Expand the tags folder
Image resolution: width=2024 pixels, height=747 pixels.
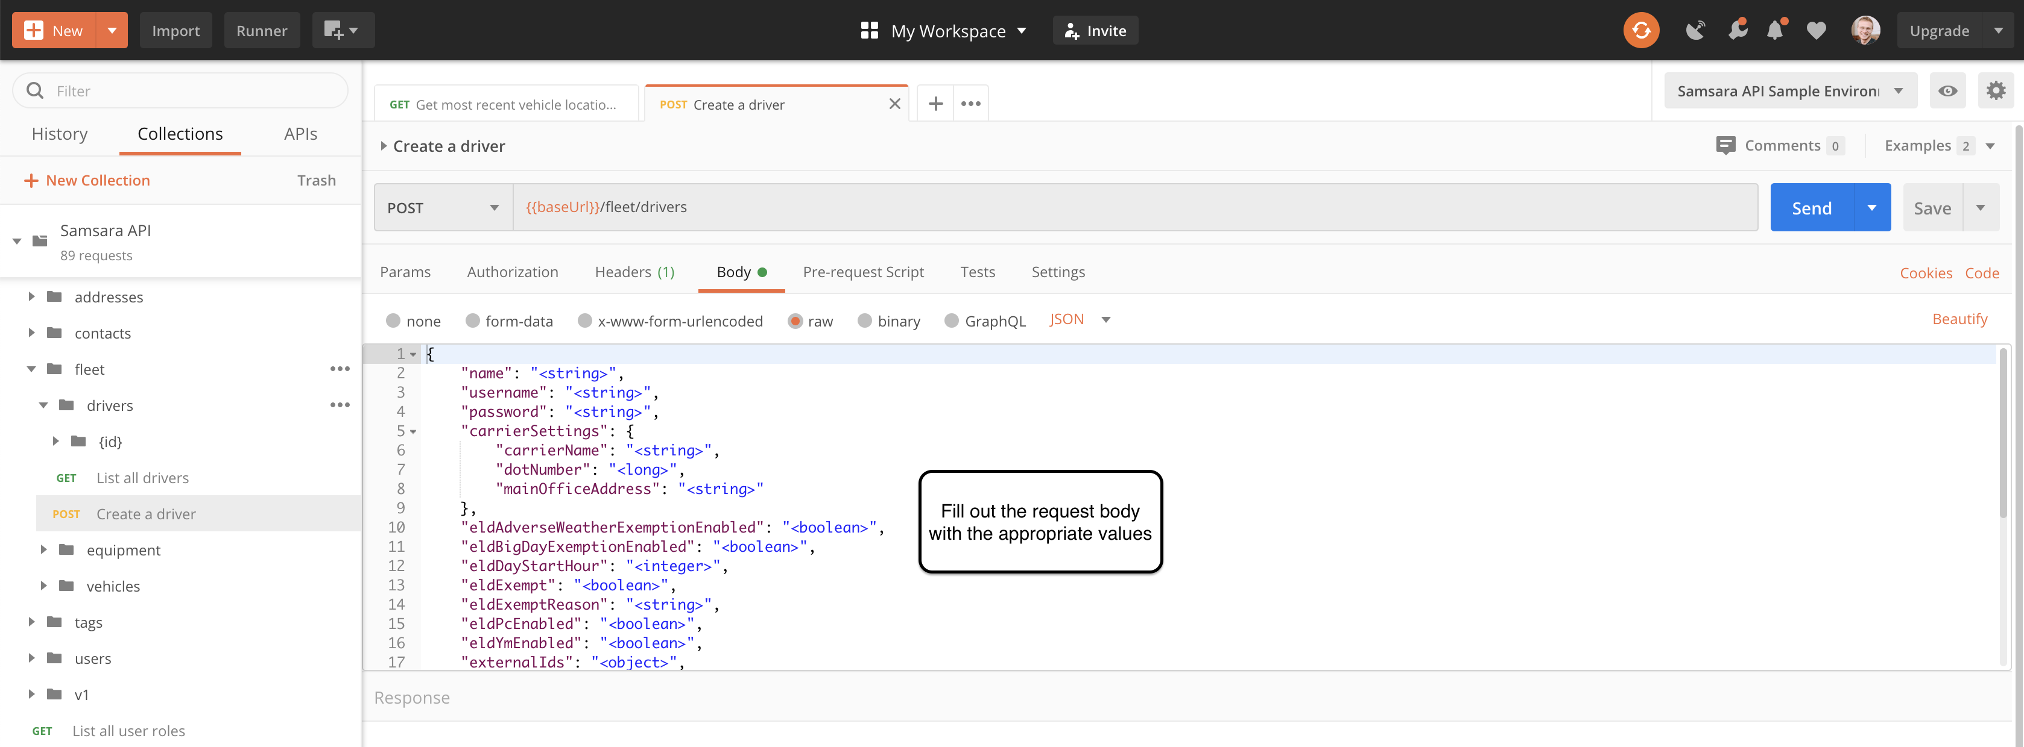point(31,622)
